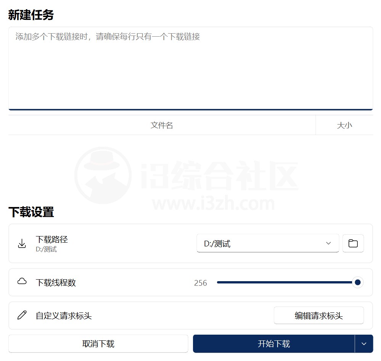Click the 自定义请求标头 label
Viewport: 381px width, 361px height.
[64, 316]
